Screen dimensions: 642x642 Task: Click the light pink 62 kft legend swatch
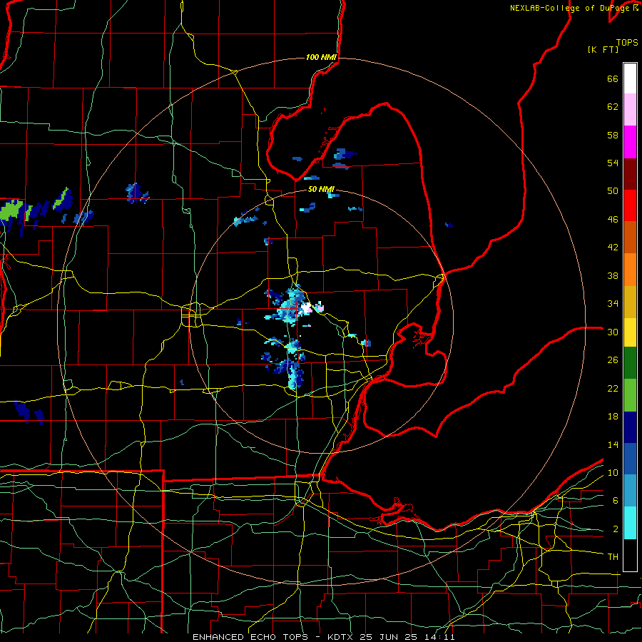pyautogui.click(x=630, y=110)
